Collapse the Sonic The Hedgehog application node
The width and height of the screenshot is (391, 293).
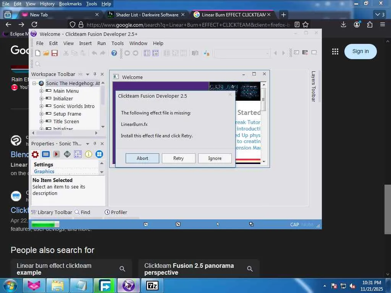coord(34,83)
